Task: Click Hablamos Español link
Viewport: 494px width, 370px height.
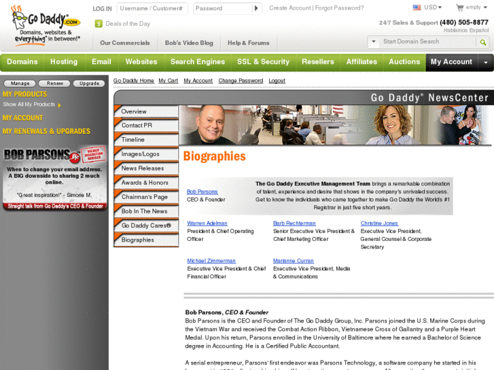Action: pyautogui.click(x=466, y=31)
